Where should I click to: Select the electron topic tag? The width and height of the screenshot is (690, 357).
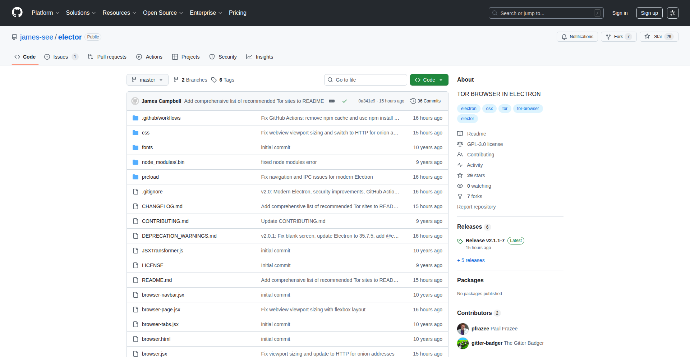pyautogui.click(x=469, y=109)
